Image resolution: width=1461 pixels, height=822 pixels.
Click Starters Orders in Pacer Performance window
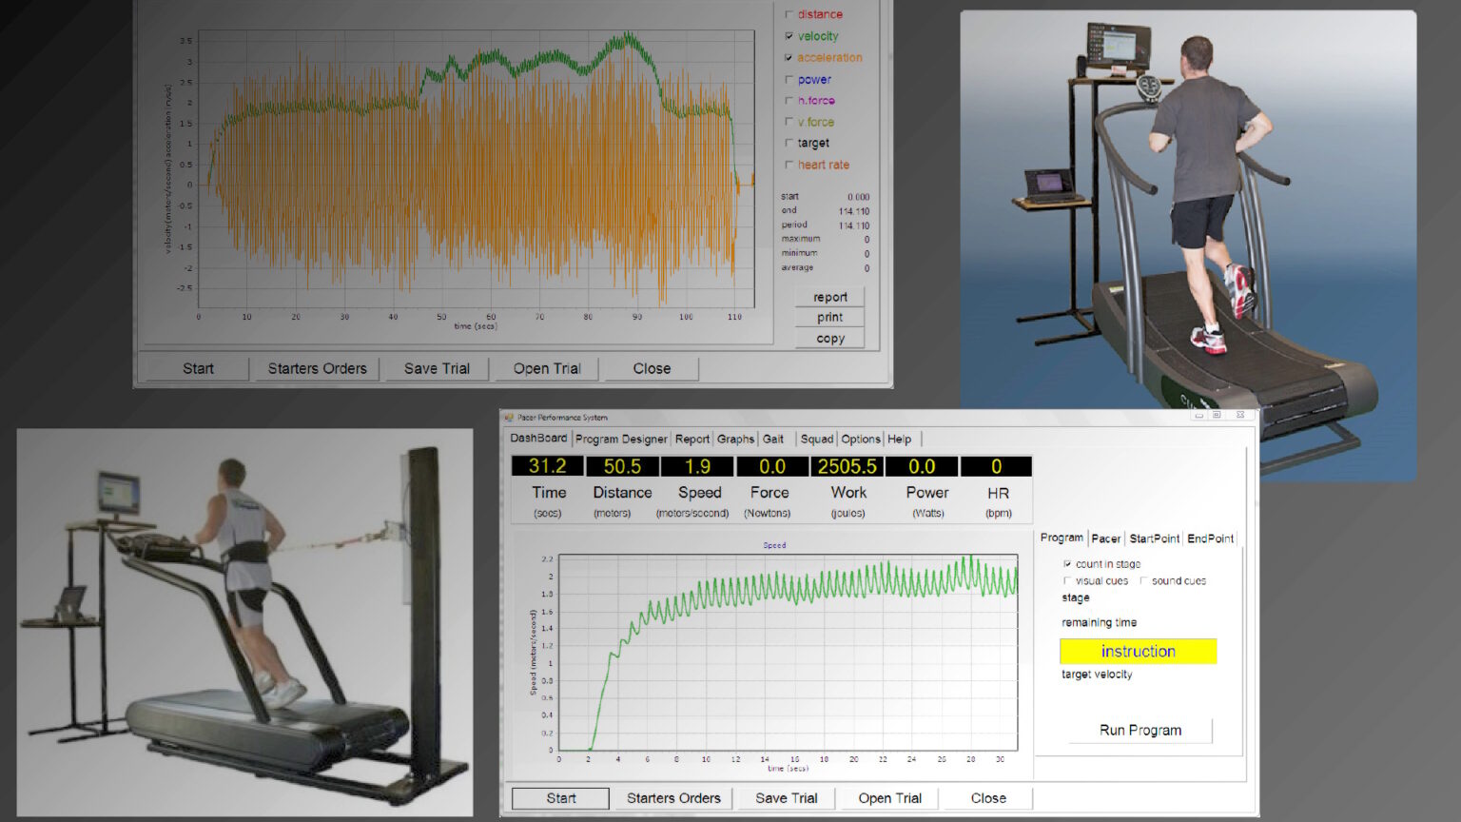[673, 798]
